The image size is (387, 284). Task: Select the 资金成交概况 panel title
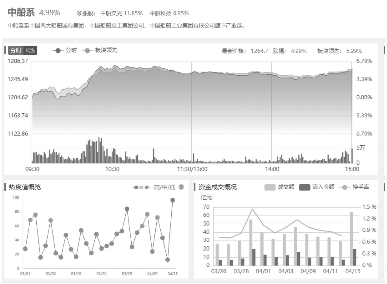pyautogui.click(x=218, y=187)
